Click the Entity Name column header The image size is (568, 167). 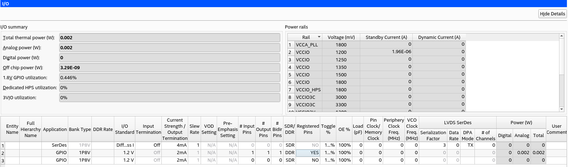tap(12, 129)
